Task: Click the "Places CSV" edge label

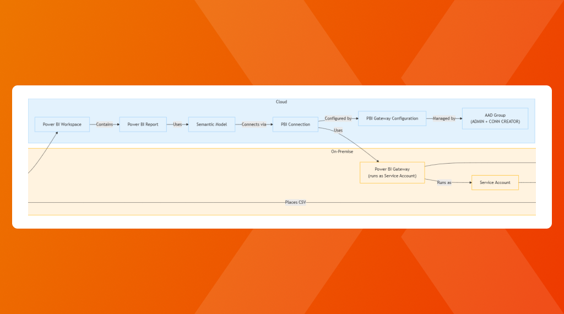Action: (x=295, y=203)
